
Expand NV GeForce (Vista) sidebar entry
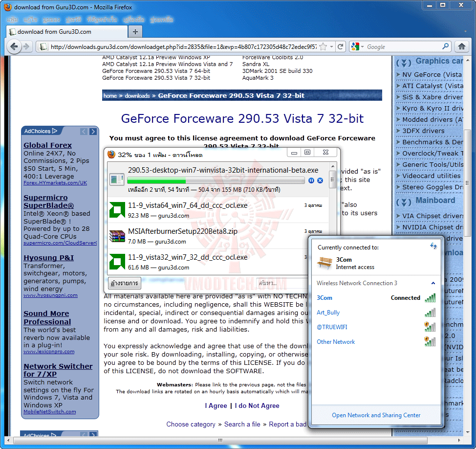point(398,74)
